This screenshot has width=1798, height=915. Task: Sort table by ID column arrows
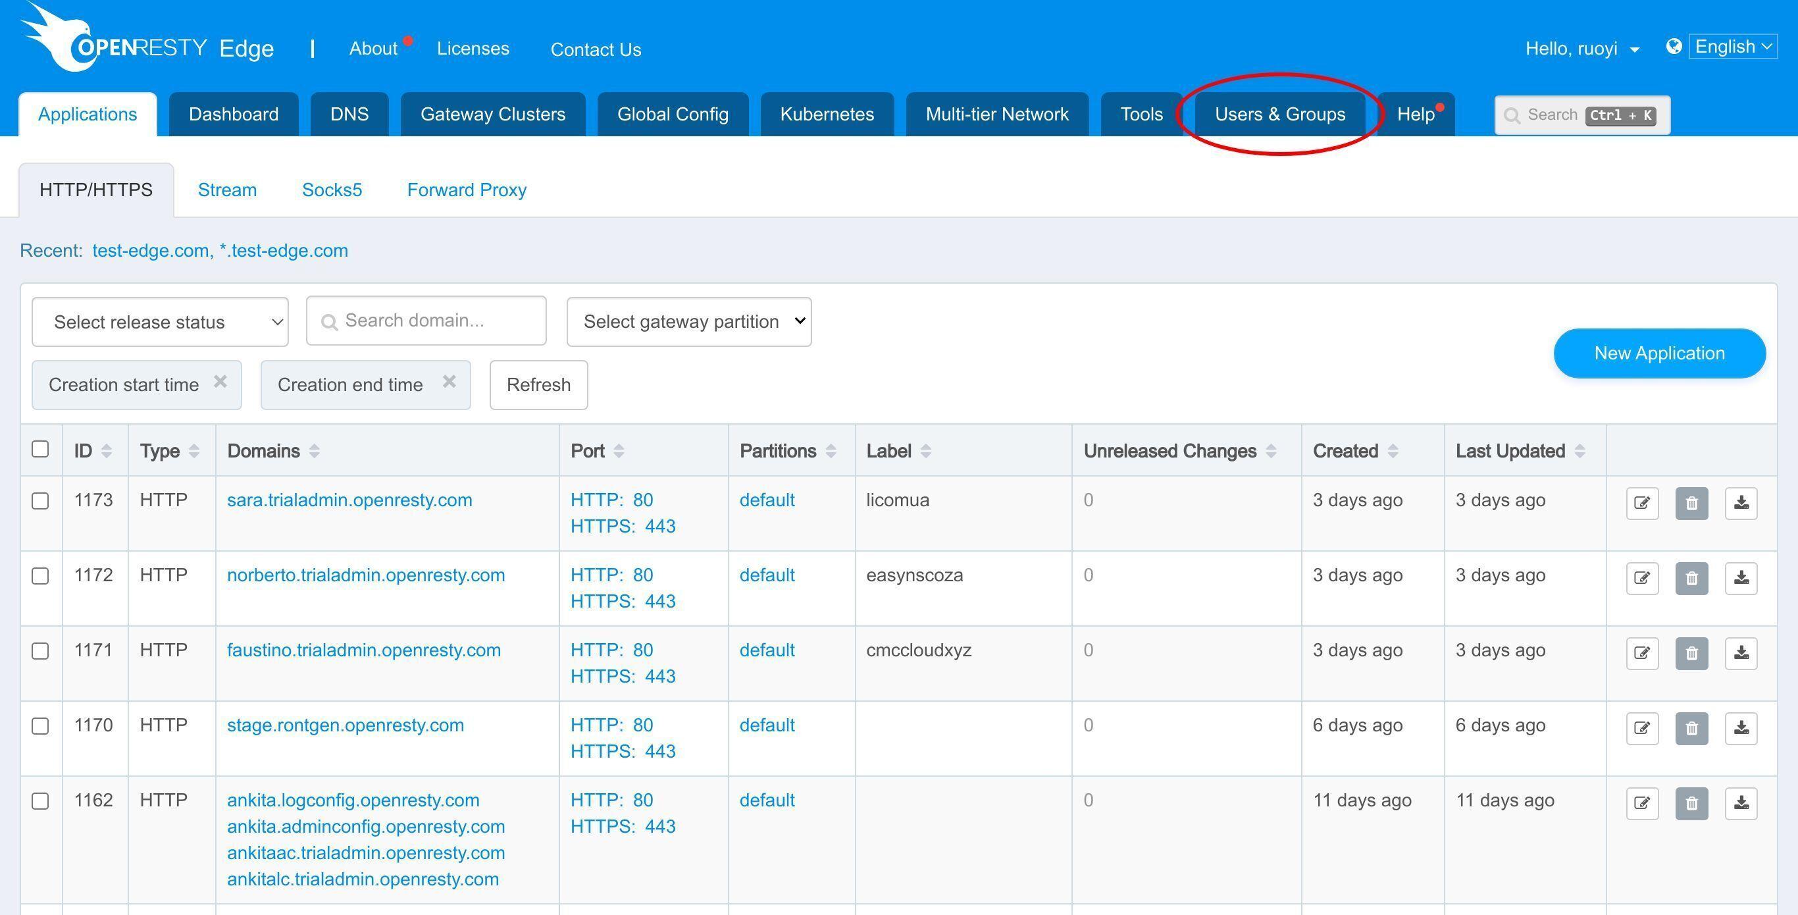pos(106,451)
